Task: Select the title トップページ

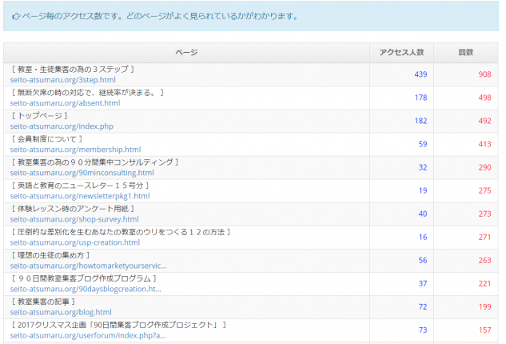Action: (40, 116)
